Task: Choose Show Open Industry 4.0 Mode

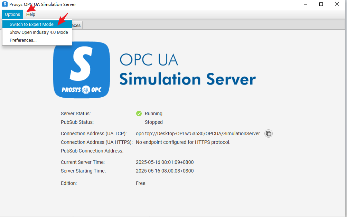Action: (37, 32)
